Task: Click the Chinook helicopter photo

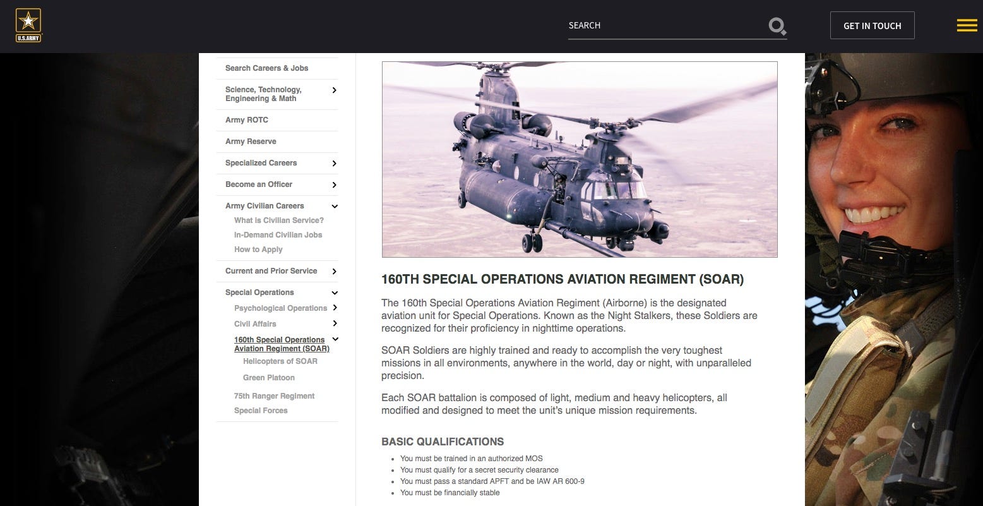Action: (x=580, y=159)
